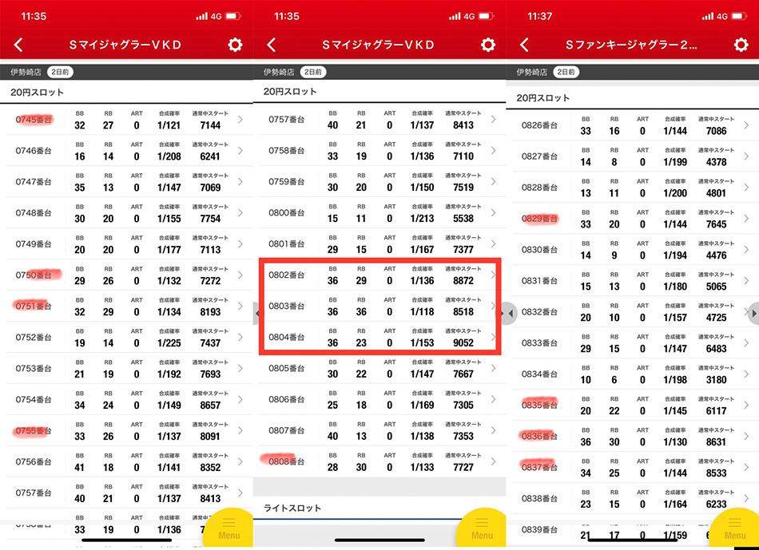The height and width of the screenshot is (550, 759).
Task: Expand row 0746番台 chevron
Action: click(x=240, y=150)
